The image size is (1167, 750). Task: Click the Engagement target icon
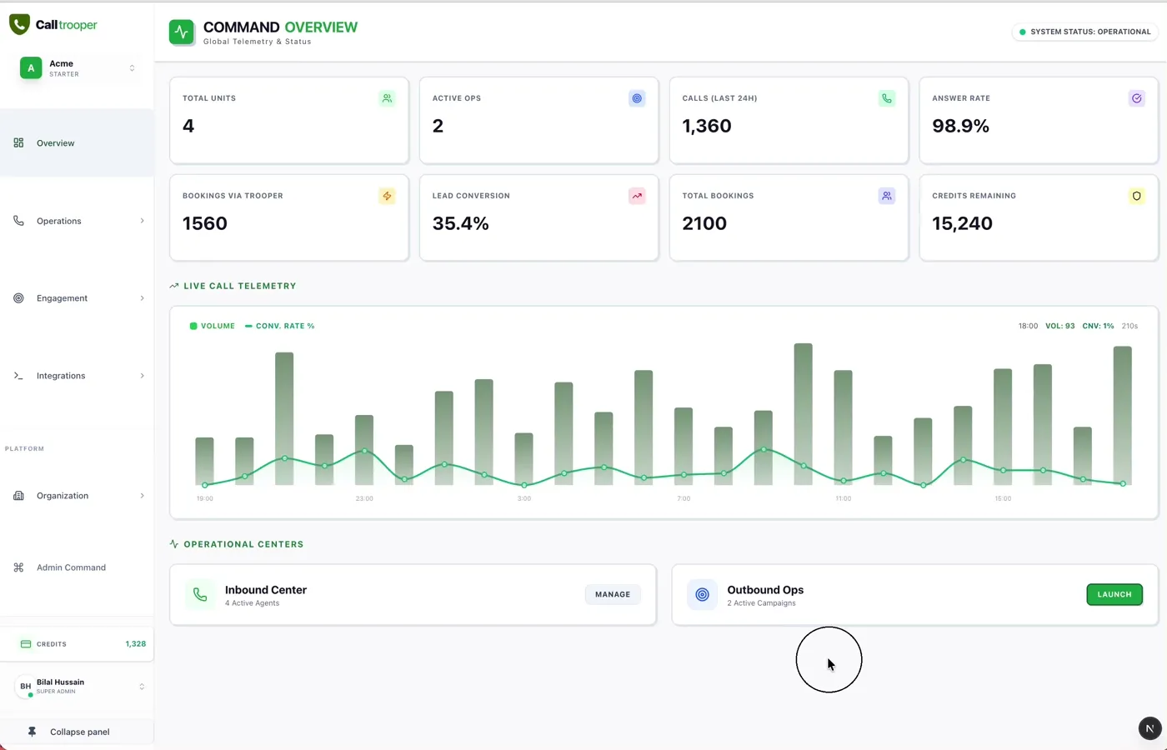click(x=18, y=297)
